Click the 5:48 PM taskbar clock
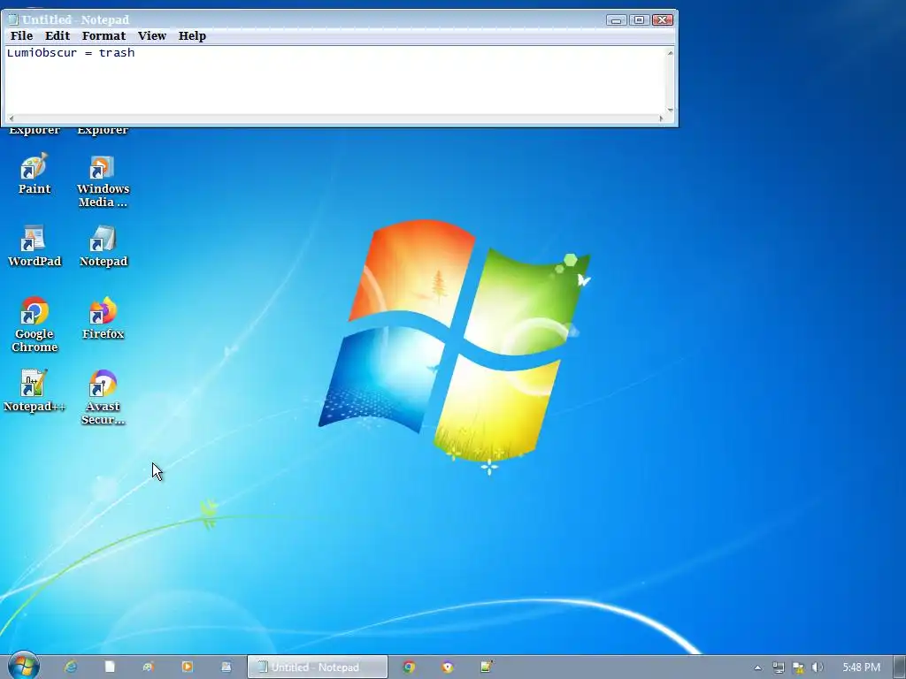 click(861, 668)
